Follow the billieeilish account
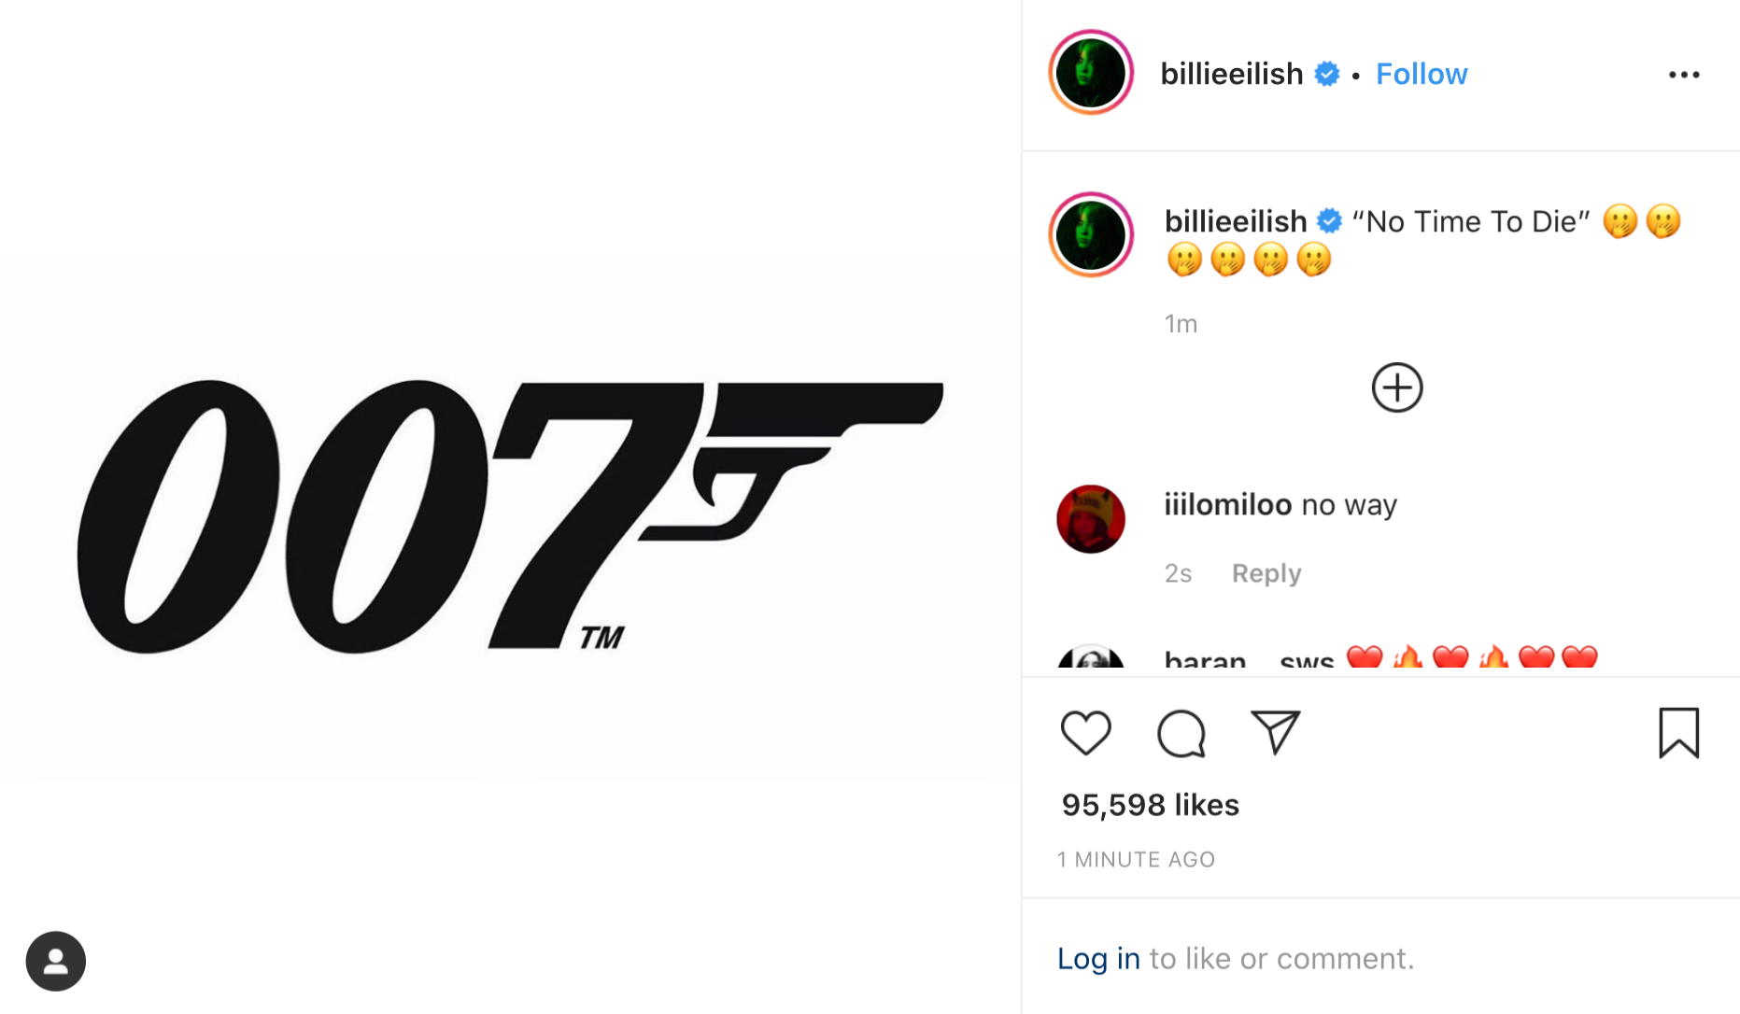The image size is (1740, 1014). [1422, 75]
